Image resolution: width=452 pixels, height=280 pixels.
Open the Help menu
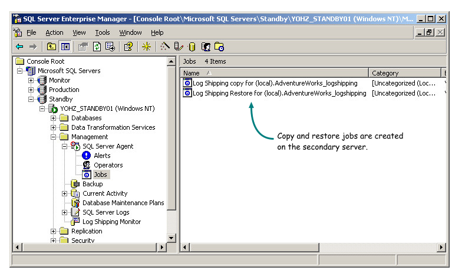pos(157,32)
